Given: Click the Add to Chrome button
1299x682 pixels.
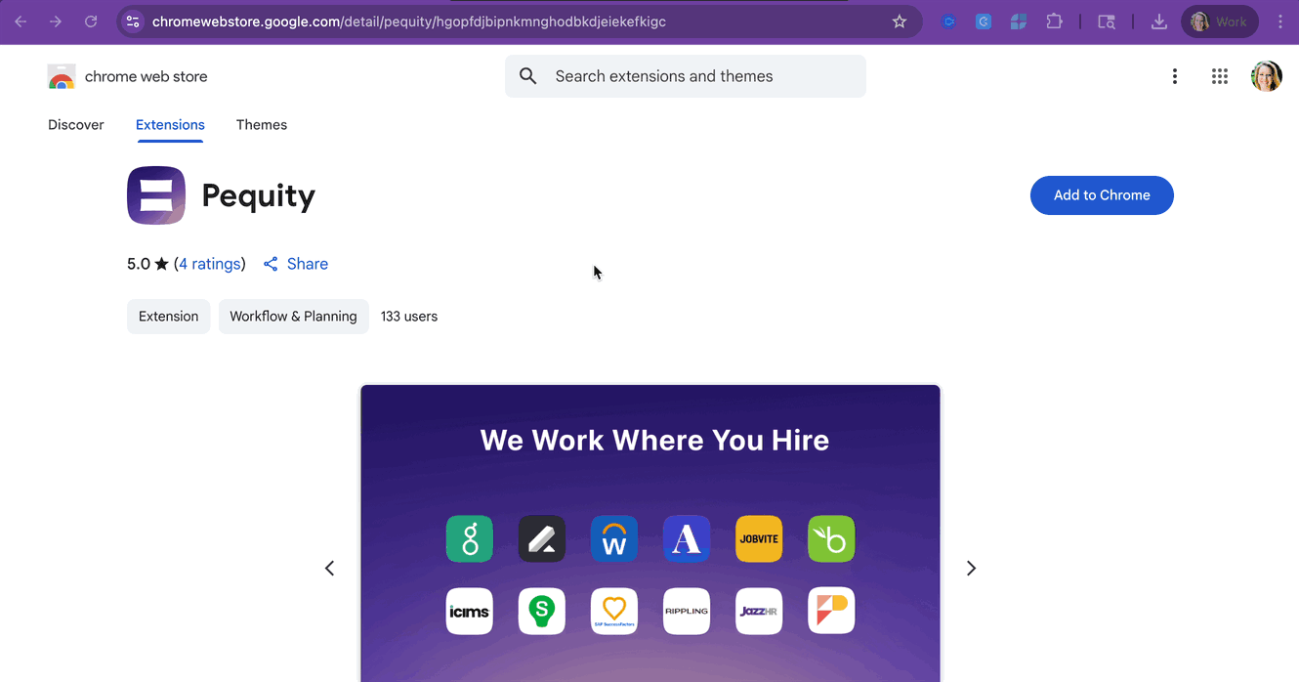Looking at the screenshot, I should coord(1102,195).
